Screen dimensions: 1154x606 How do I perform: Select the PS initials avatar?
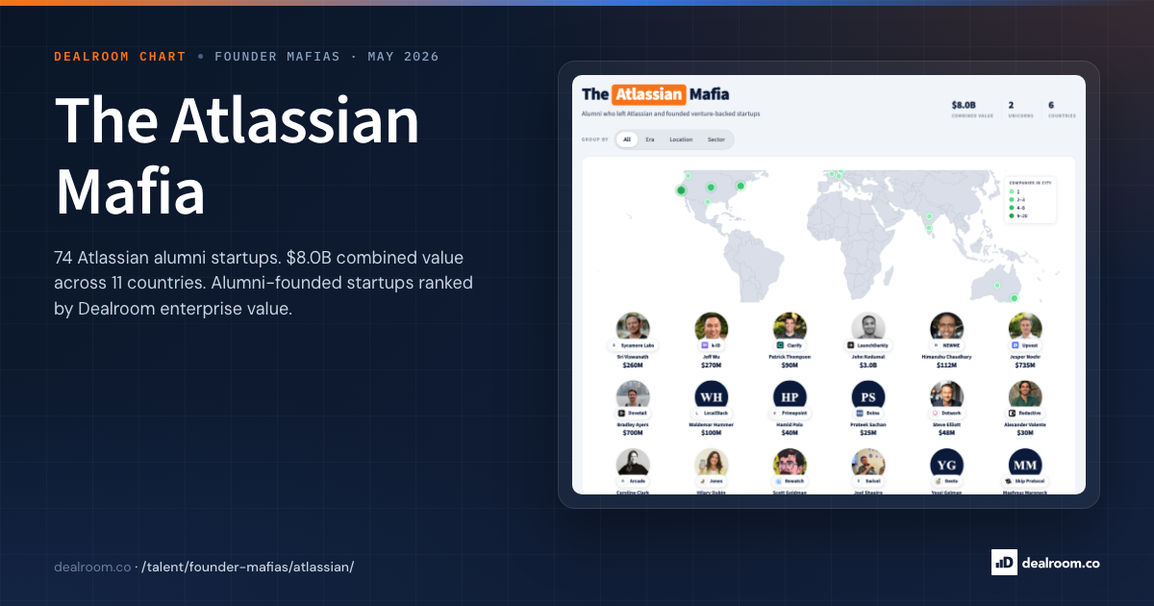coord(868,395)
